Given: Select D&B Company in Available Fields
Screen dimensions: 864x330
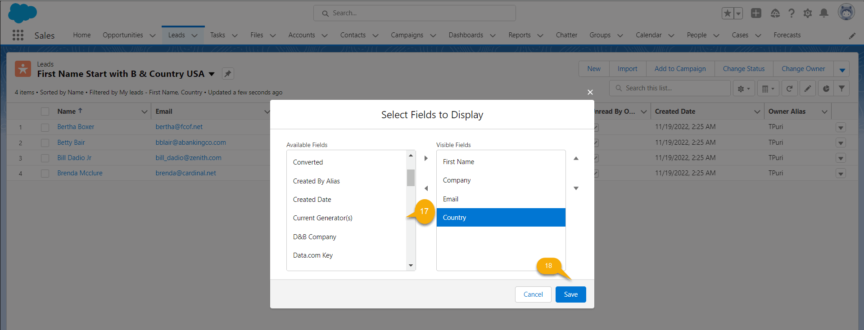Looking at the screenshot, I should click(347, 237).
